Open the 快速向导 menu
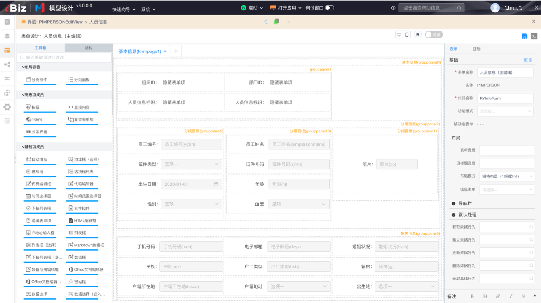The height and width of the screenshot is (303, 541). point(124,9)
